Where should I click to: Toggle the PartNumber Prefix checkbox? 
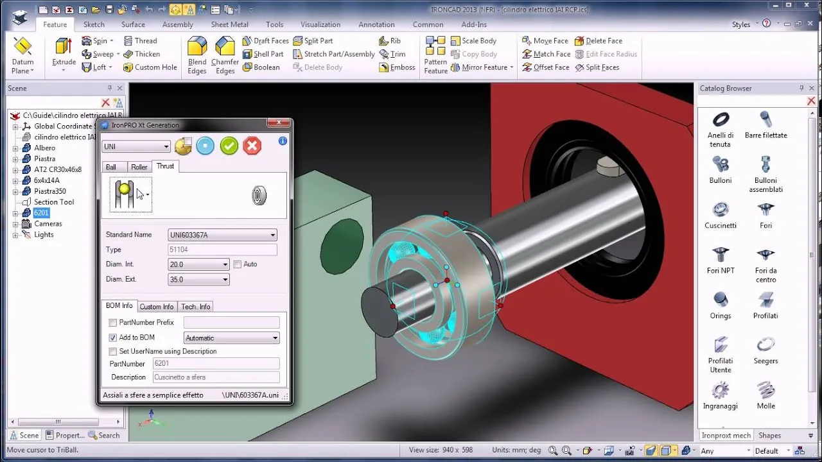point(113,323)
